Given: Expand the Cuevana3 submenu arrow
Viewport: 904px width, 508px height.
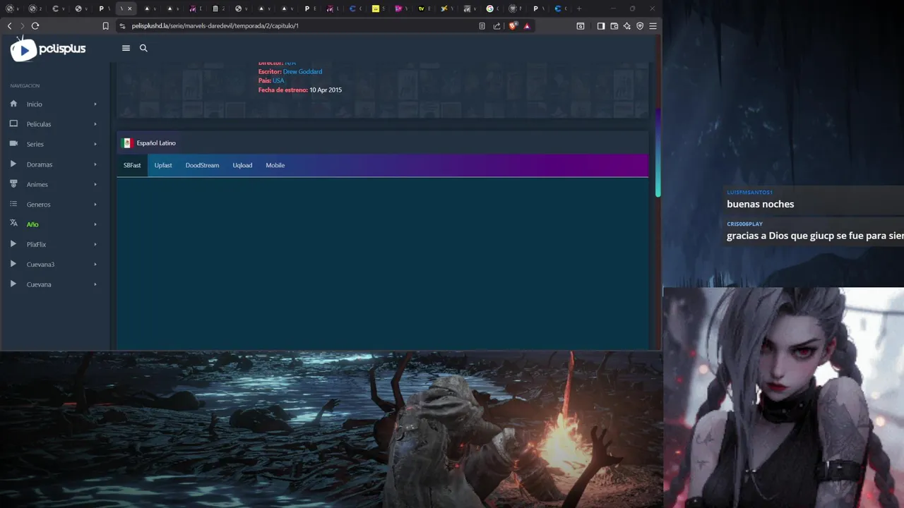Looking at the screenshot, I should [x=95, y=265].
